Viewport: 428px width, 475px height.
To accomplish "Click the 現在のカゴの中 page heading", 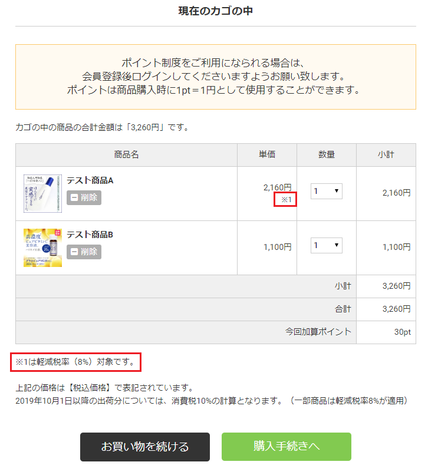I will 216,11.
